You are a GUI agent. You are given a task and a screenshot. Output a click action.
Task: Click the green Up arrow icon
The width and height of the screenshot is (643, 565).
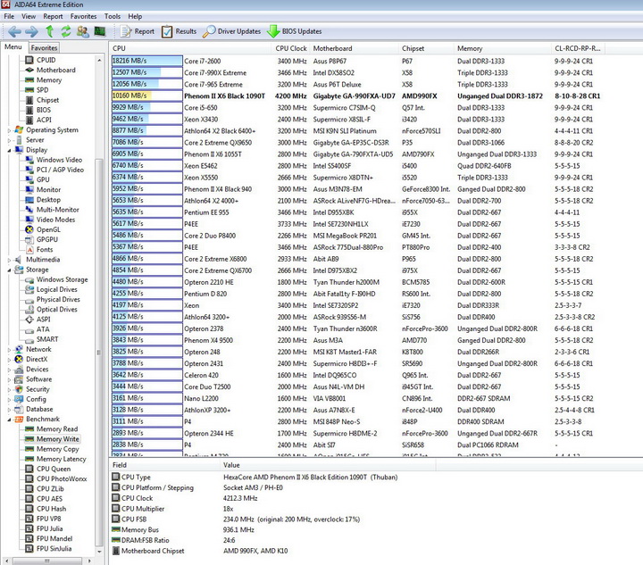coord(50,31)
